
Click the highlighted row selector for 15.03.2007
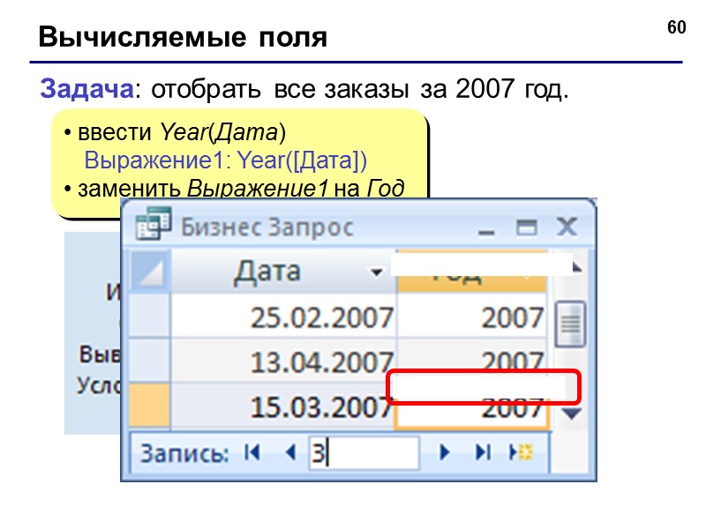pos(149,405)
